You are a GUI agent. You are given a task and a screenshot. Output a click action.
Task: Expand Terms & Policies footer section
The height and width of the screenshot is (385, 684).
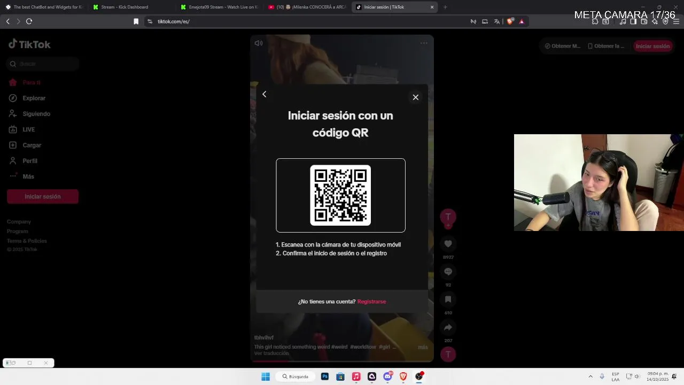(27, 241)
